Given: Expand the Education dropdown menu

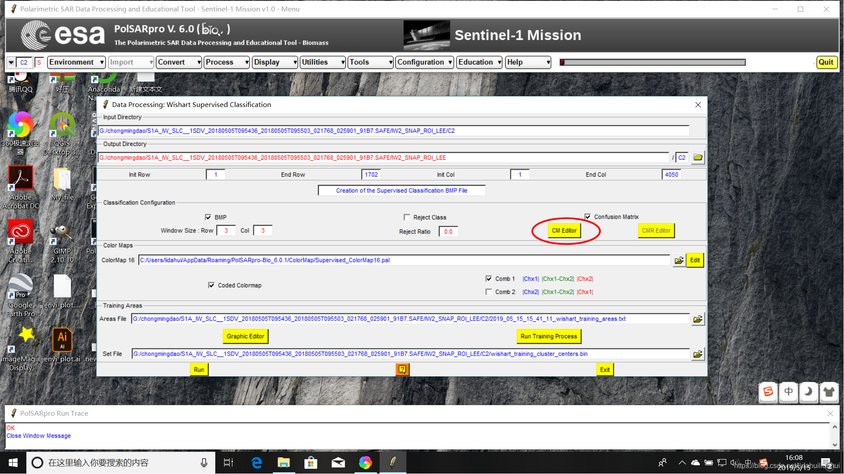Looking at the screenshot, I should 479,62.
